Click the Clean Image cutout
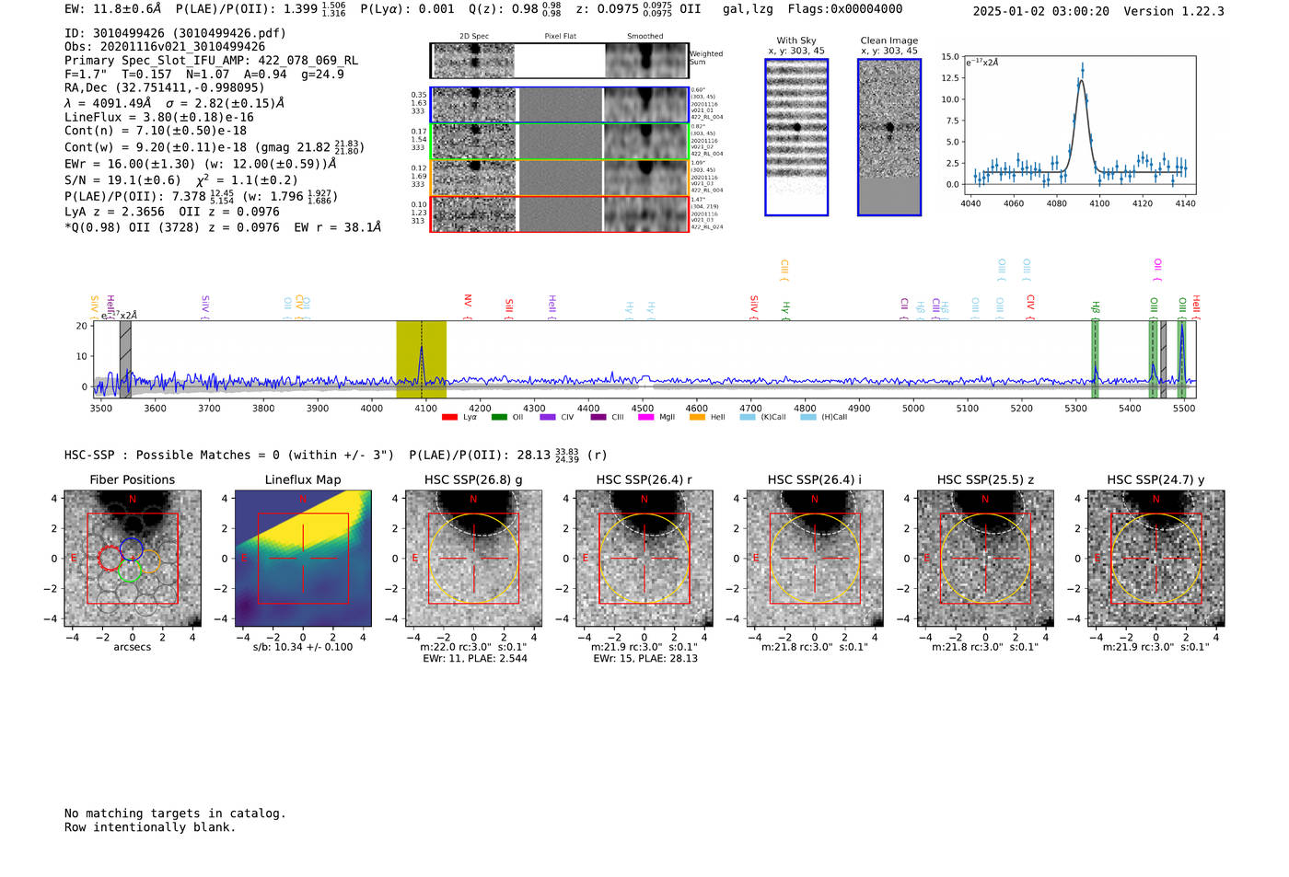 889,137
